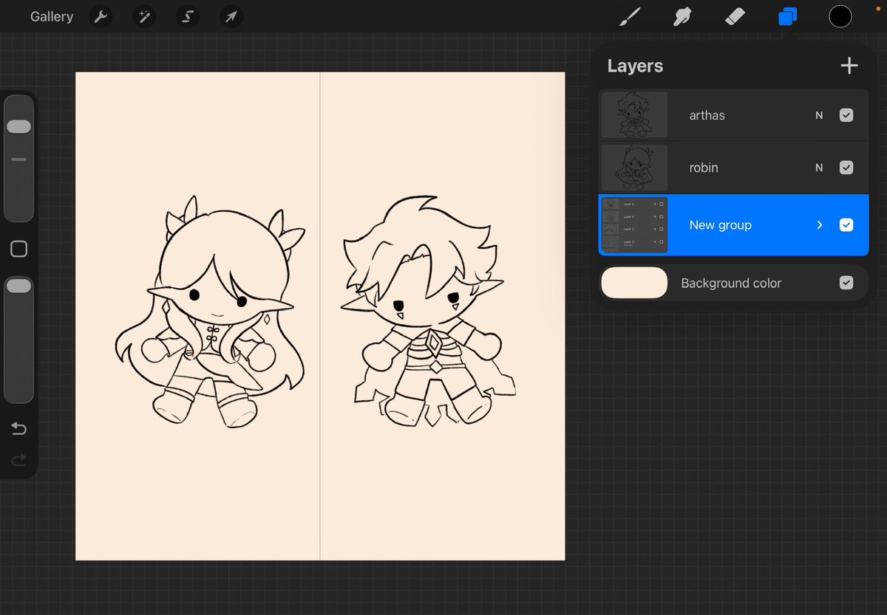The width and height of the screenshot is (887, 615).
Task: Open the black active color picker
Action: [x=840, y=16]
